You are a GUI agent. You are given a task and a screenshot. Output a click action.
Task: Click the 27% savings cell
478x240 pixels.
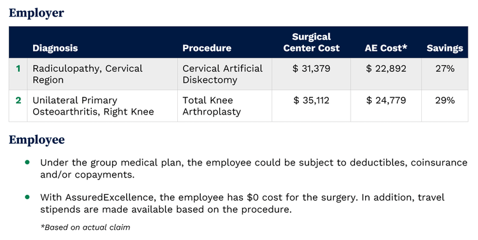point(445,74)
